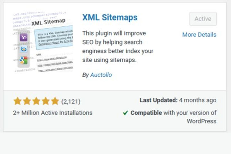Click the Google icon in the plugin thumbnail
Image resolution: width=231 pixels, height=154 pixels.
[x=23, y=60]
